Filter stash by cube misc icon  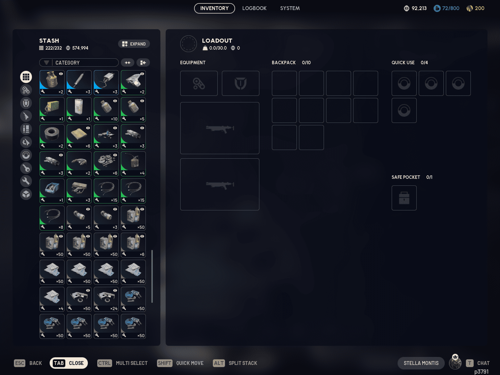pos(26,194)
